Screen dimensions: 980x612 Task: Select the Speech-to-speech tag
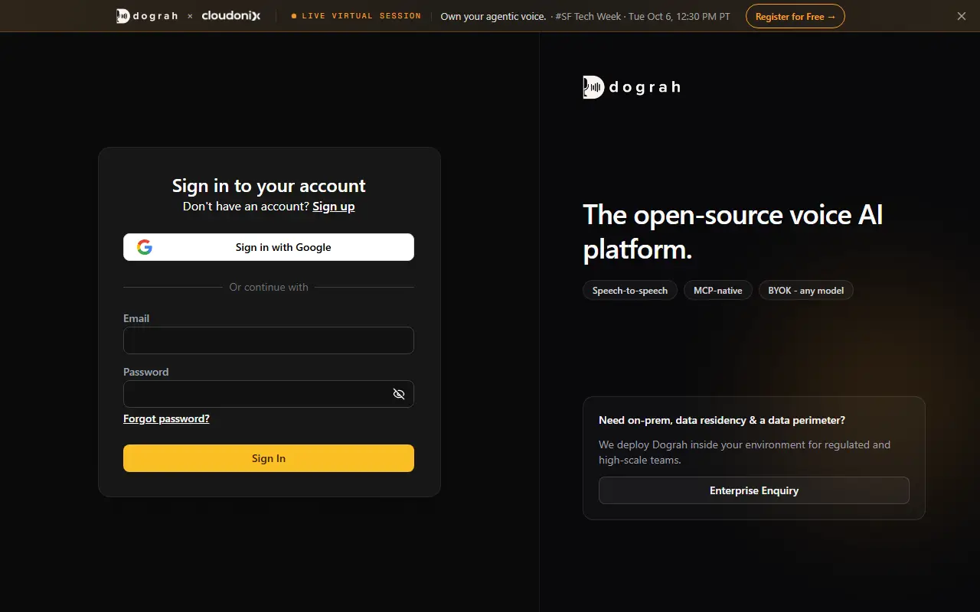tap(630, 291)
